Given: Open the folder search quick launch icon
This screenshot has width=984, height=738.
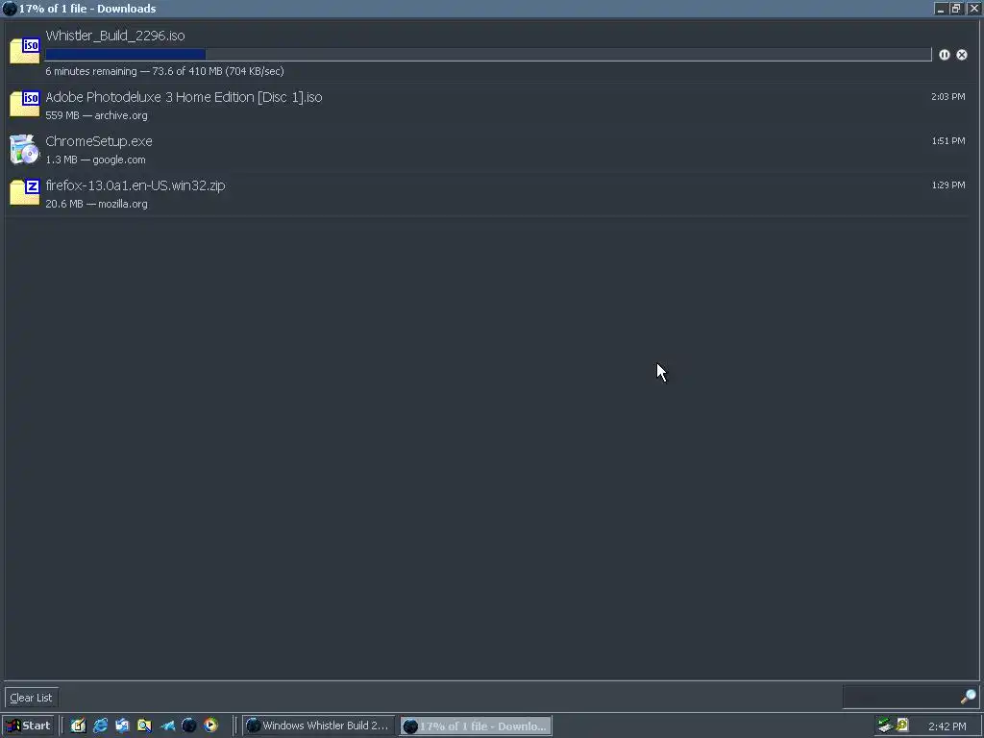Looking at the screenshot, I should tap(144, 726).
